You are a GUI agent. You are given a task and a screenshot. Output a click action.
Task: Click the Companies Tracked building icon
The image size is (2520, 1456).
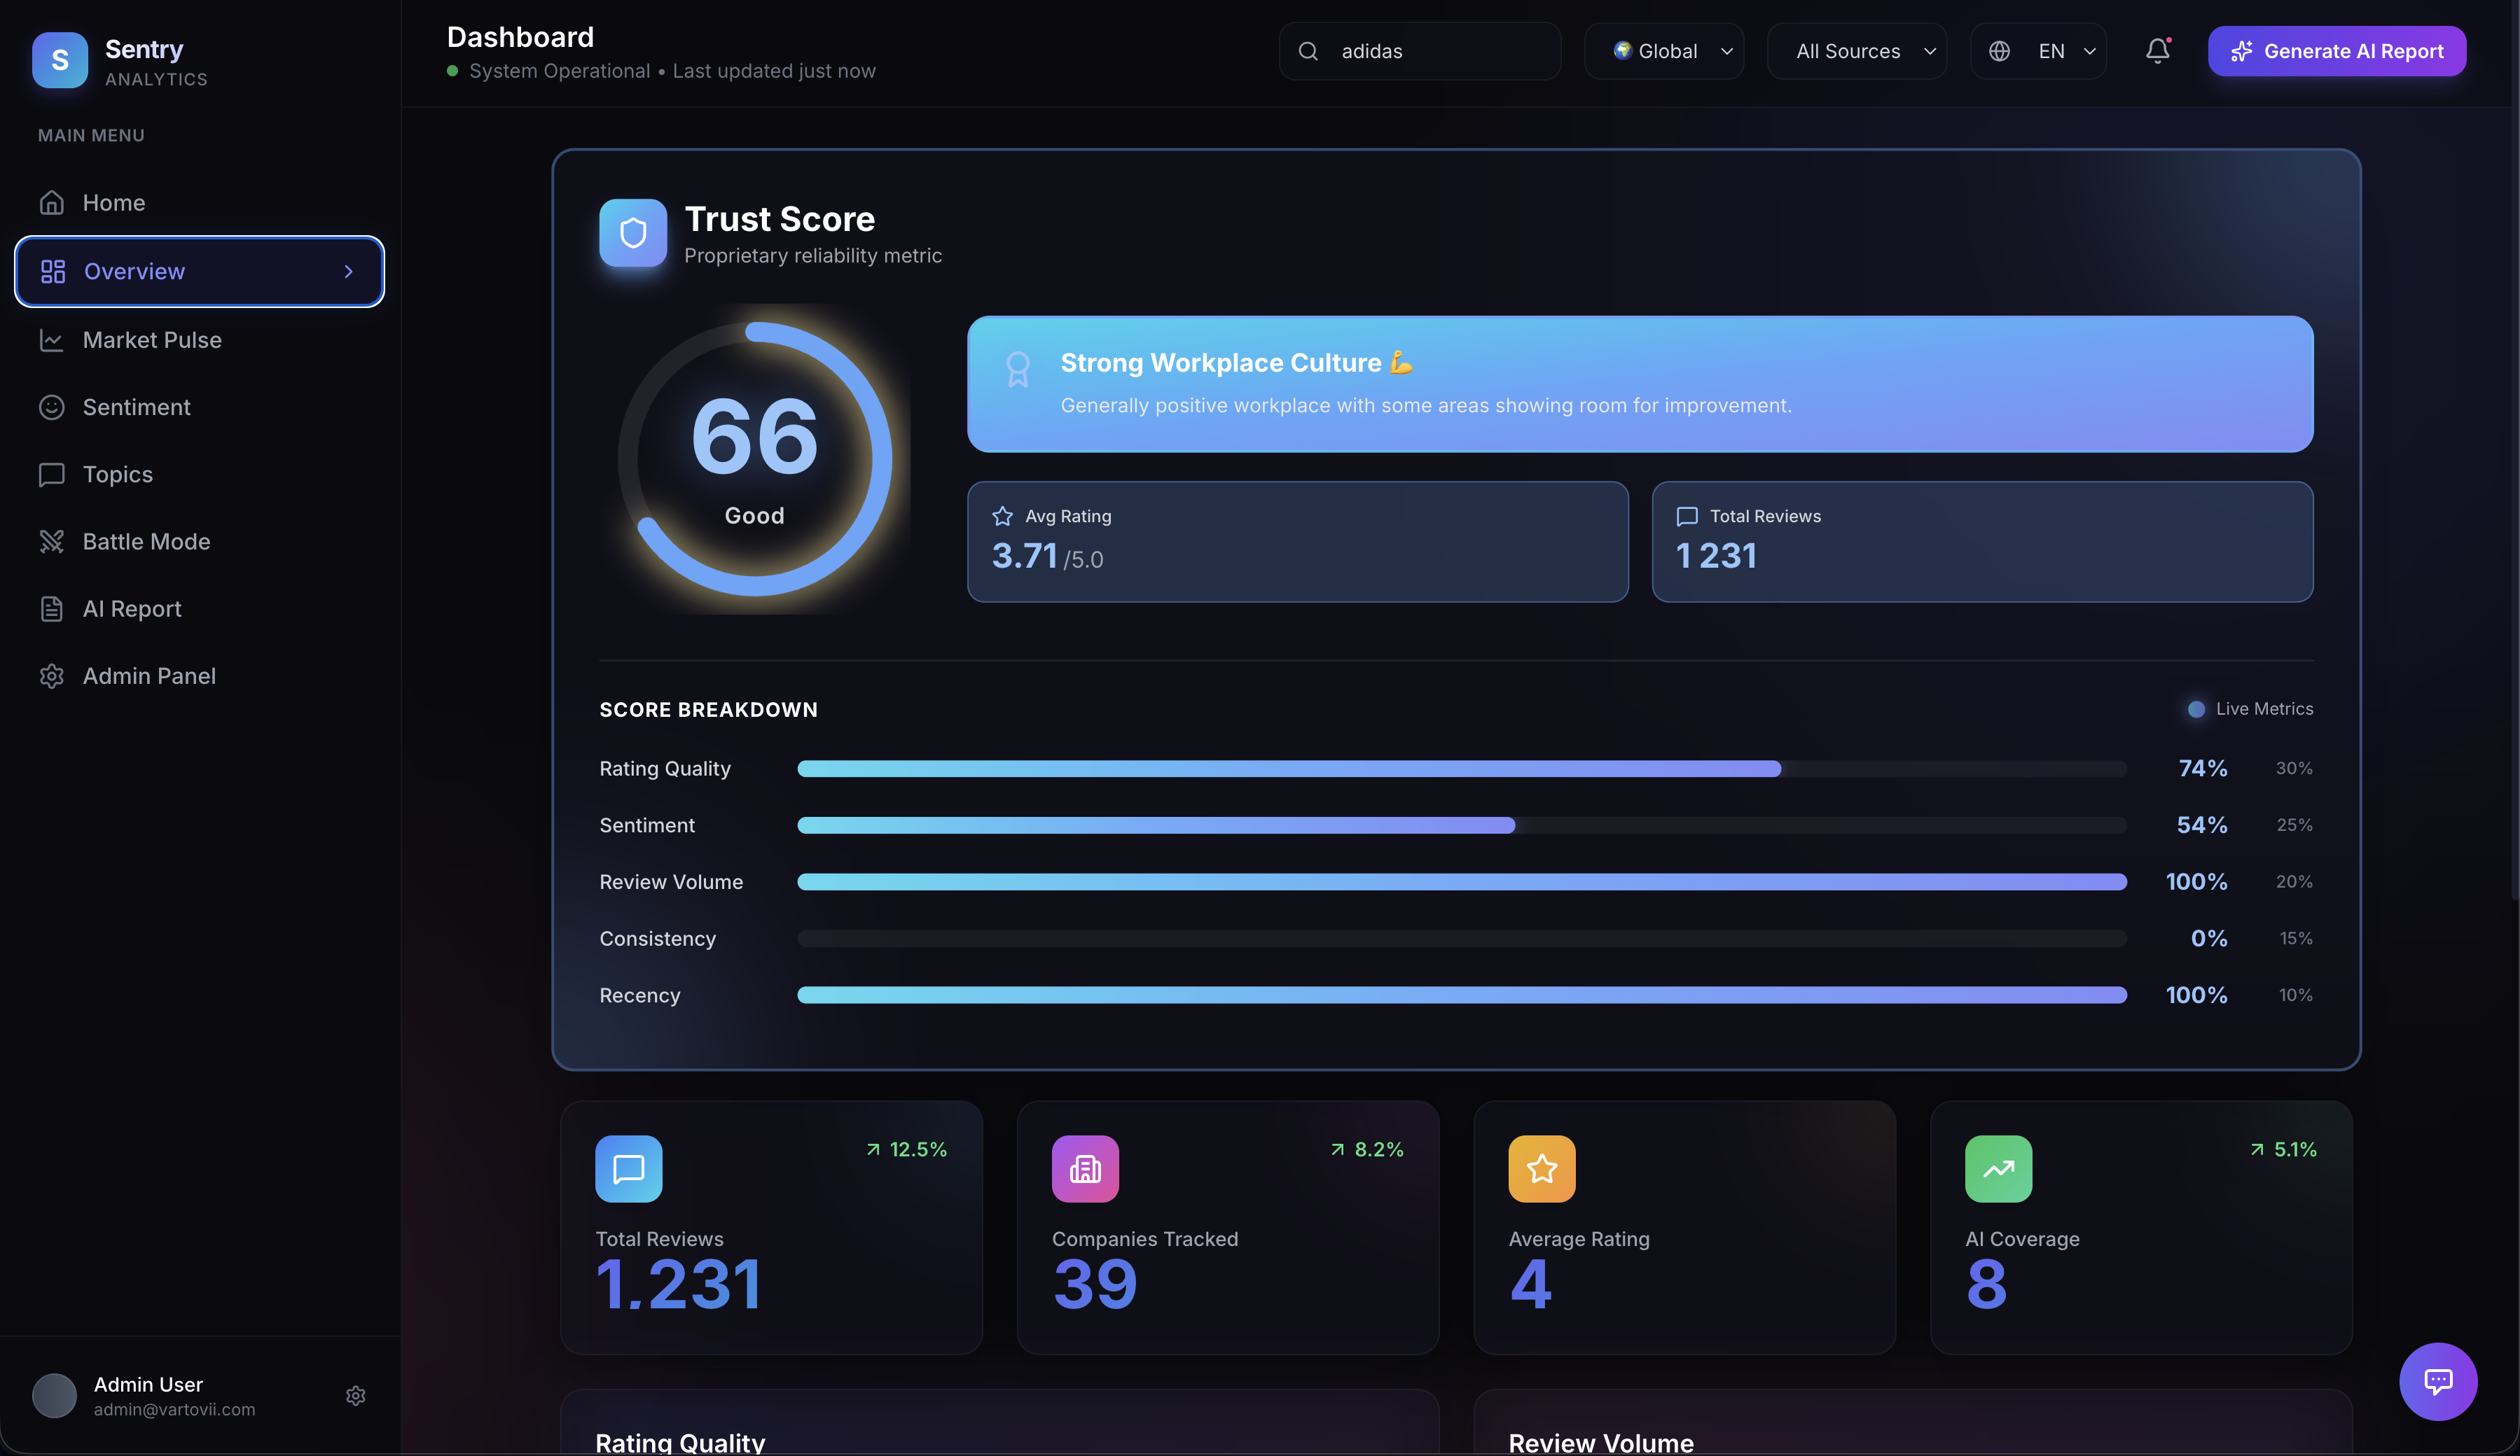1085,1168
